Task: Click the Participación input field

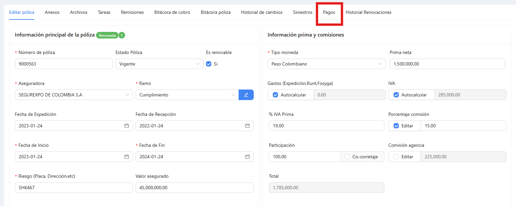Action: point(305,157)
